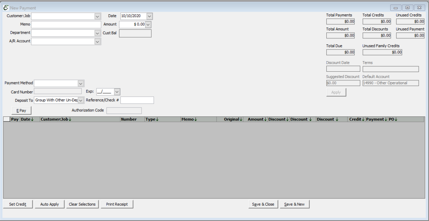Open the Deposit To account dropdown
The width and height of the screenshot is (429, 221).
click(x=81, y=100)
